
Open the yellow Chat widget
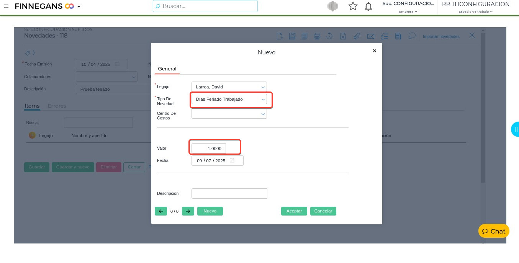click(494, 231)
